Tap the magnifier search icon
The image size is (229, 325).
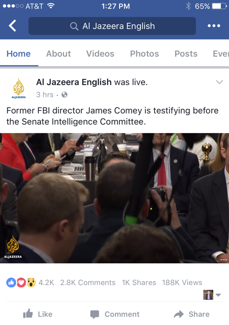[74, 26]
